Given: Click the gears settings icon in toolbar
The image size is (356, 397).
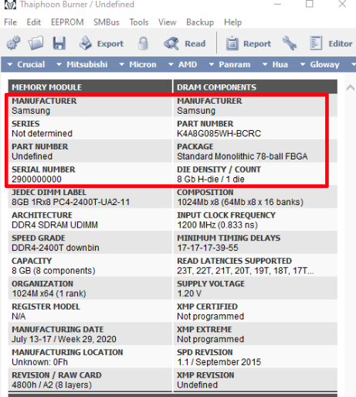Looking at the screenshot, I should 13,43.
